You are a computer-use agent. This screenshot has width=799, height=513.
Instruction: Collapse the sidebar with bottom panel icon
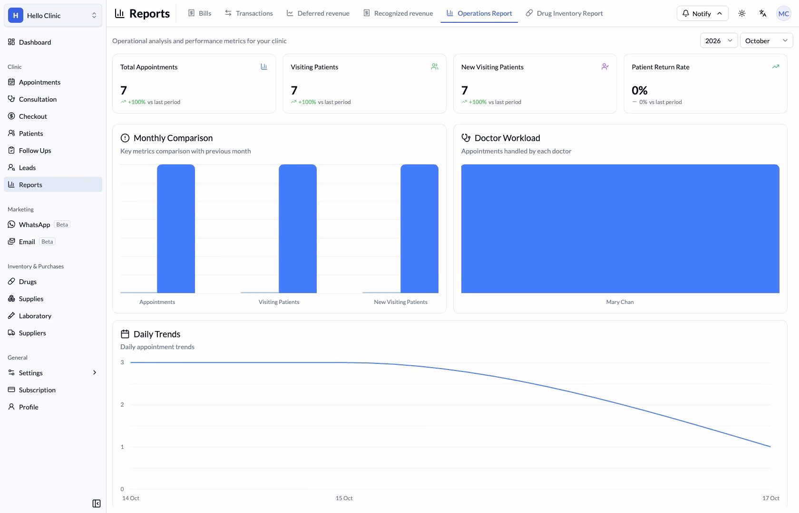pyautogui.click(x=97, y=503)
